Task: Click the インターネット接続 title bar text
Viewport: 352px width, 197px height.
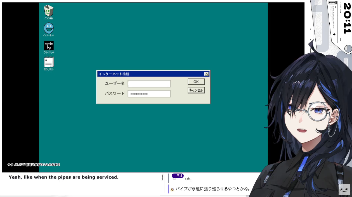Action: pyautogui.click(x=114, y=74)
